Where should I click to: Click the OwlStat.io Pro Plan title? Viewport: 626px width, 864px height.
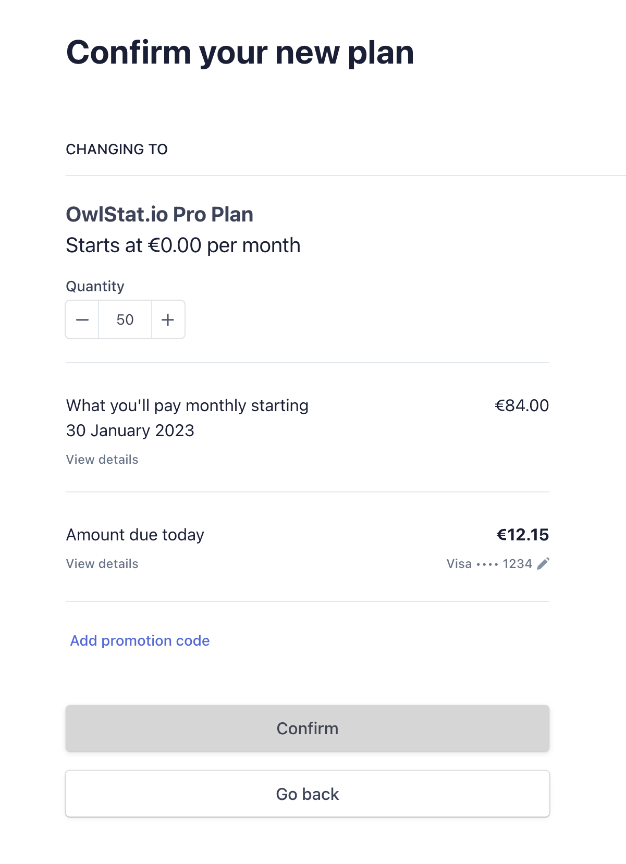pos(159,214)
